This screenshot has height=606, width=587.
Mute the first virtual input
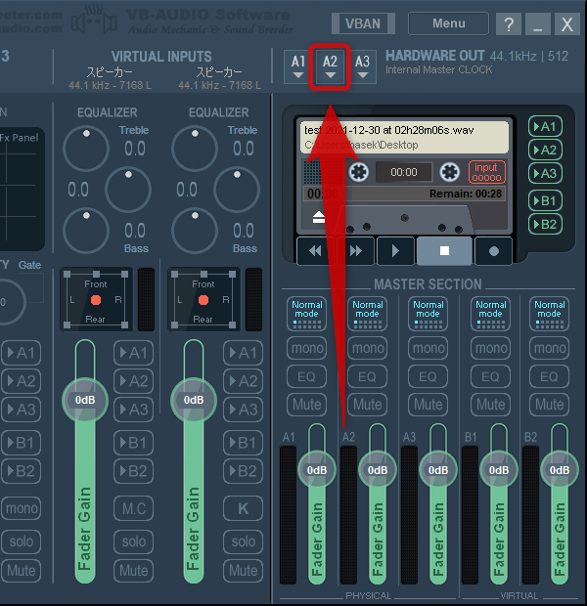tap(133, 571)
